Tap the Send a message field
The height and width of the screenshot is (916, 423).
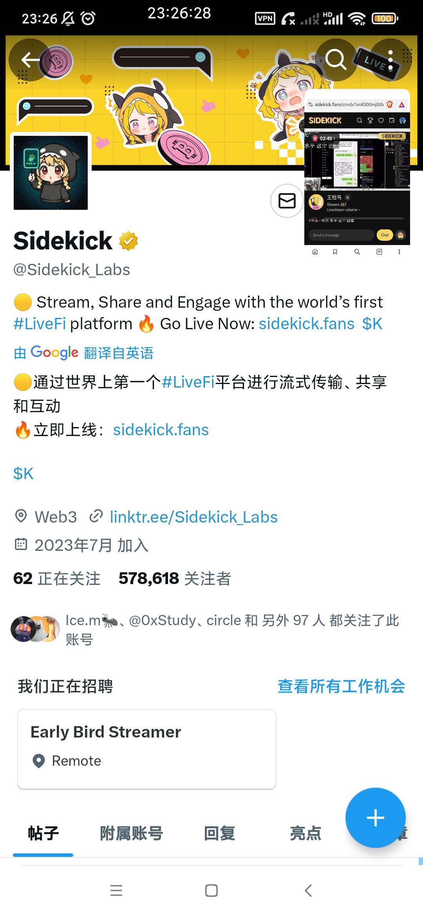click(341, 235)
